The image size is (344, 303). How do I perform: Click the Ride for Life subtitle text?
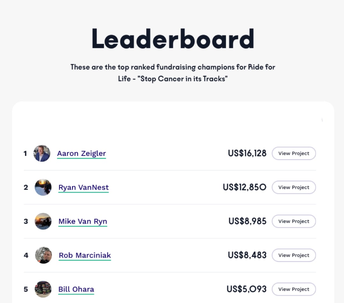172,73
